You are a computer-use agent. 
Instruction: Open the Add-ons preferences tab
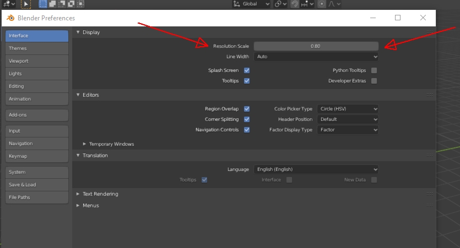tap(36, 115)
